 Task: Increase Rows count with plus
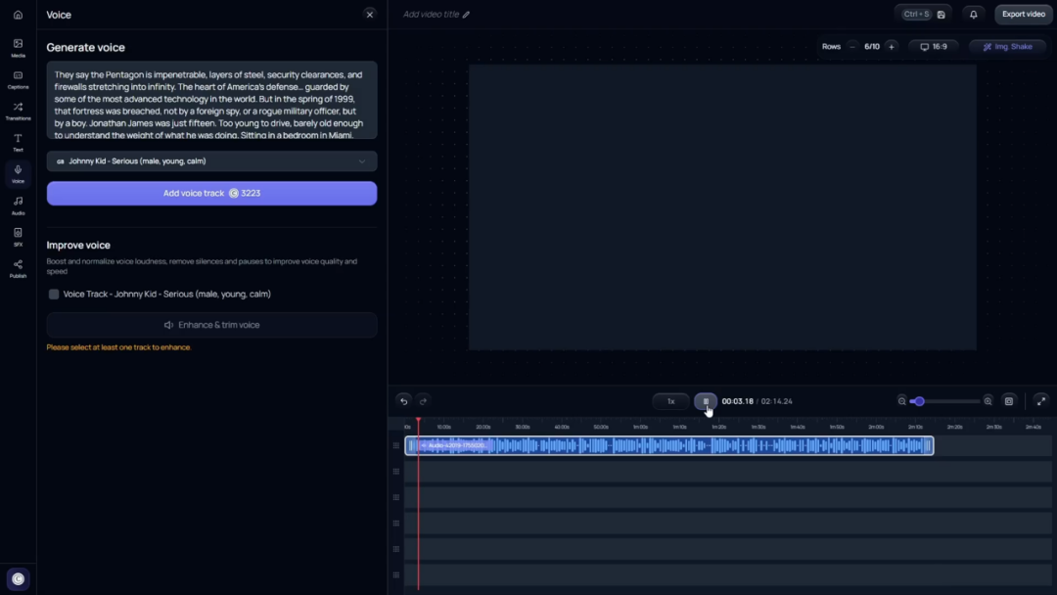[892, 47]
